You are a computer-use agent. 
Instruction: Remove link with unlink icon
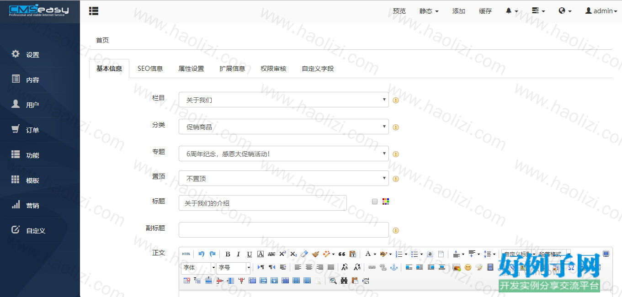pos(383,267)
